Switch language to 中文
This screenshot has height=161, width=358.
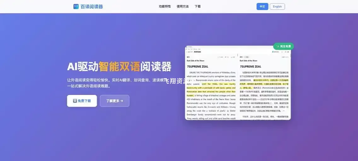tap(262, 7)
